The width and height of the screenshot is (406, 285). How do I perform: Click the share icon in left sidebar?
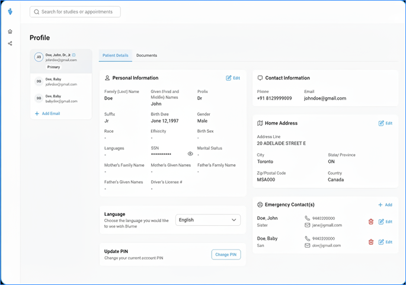10,43
